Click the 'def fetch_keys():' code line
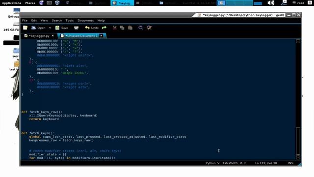This screenshot has height=177, width=314. point(38,133)
